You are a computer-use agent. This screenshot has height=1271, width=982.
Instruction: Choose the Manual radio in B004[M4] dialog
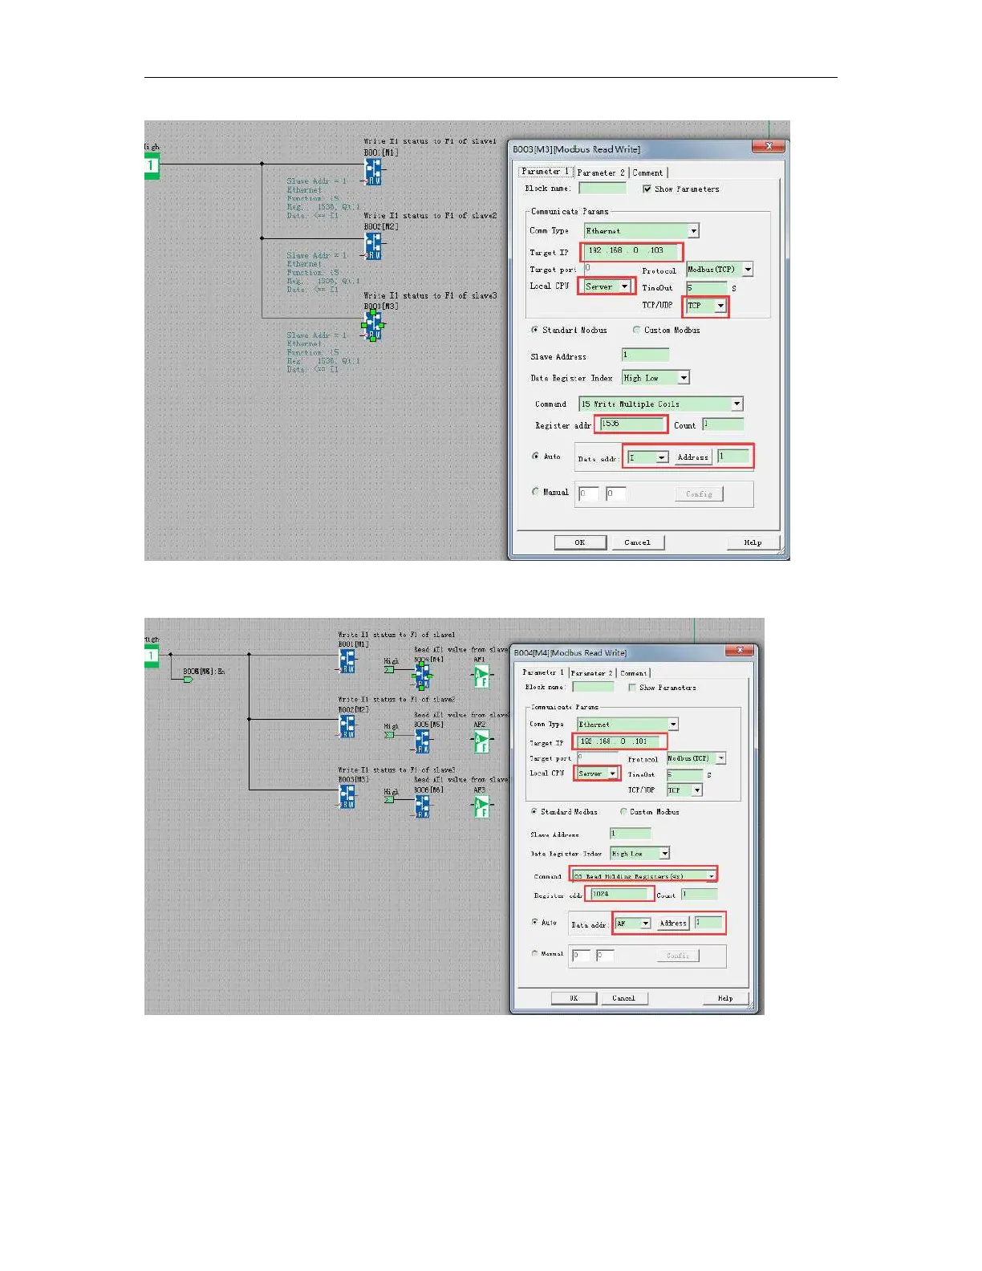(x=535, y=953)
